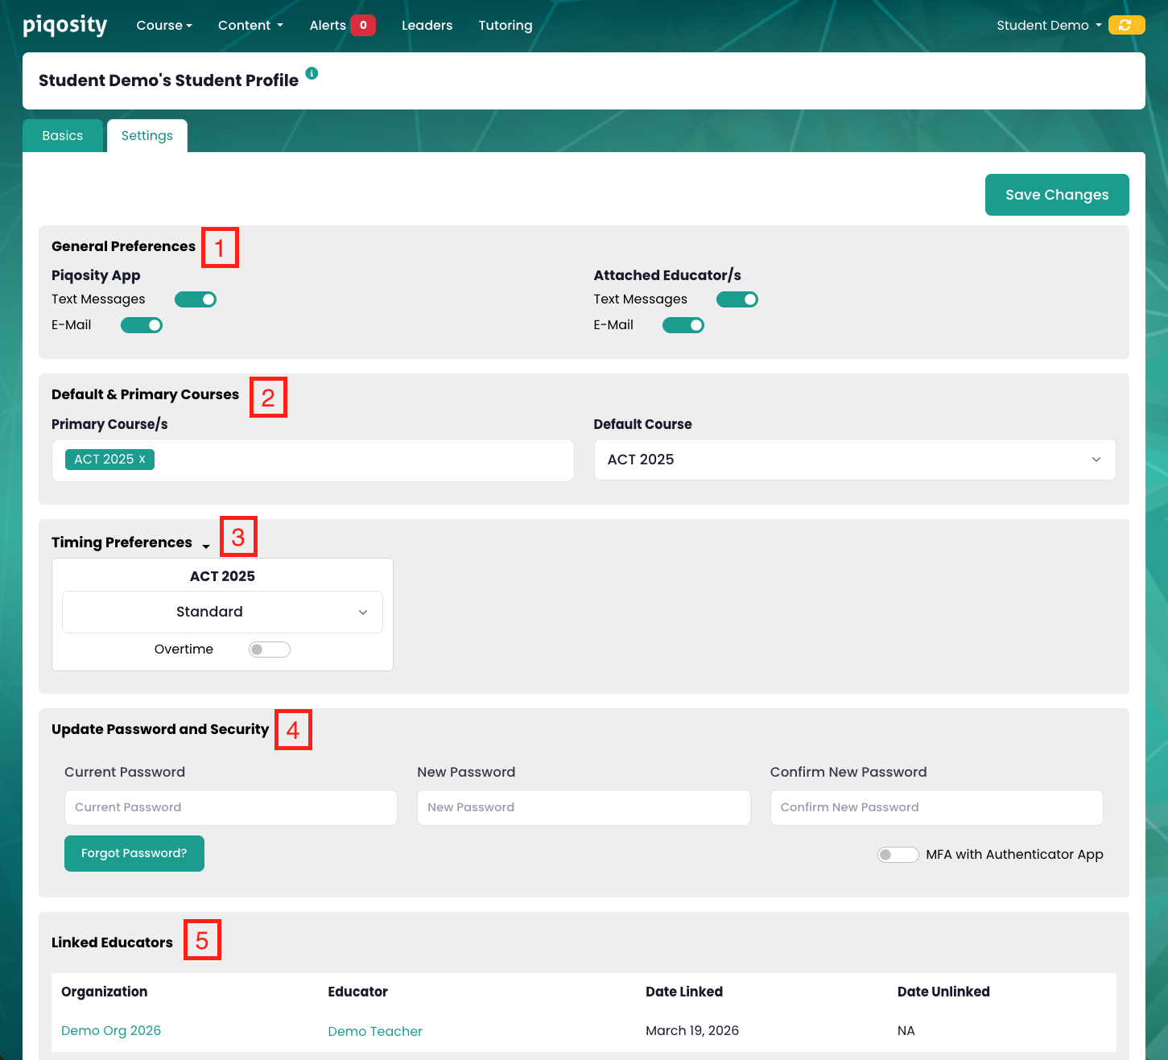Image resolution: width=1168 pixels, height=1060 pixels.
Task: Focus the New Password field
Action: 584,807
